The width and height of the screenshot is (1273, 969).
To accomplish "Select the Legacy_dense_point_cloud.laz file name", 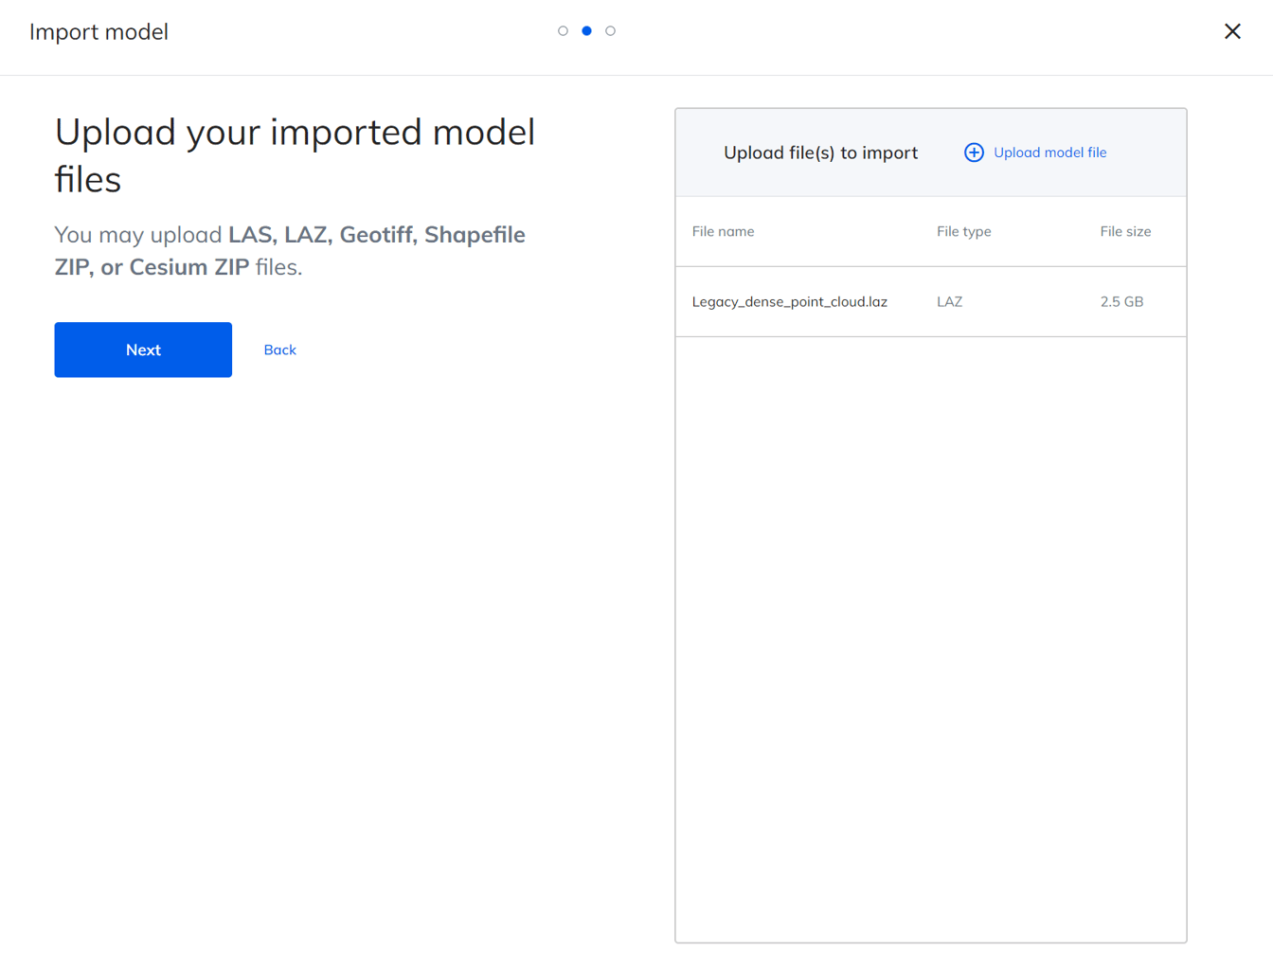I will 789,301.
